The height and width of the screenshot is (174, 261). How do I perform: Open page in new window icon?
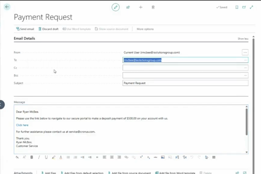click(244, 7)
